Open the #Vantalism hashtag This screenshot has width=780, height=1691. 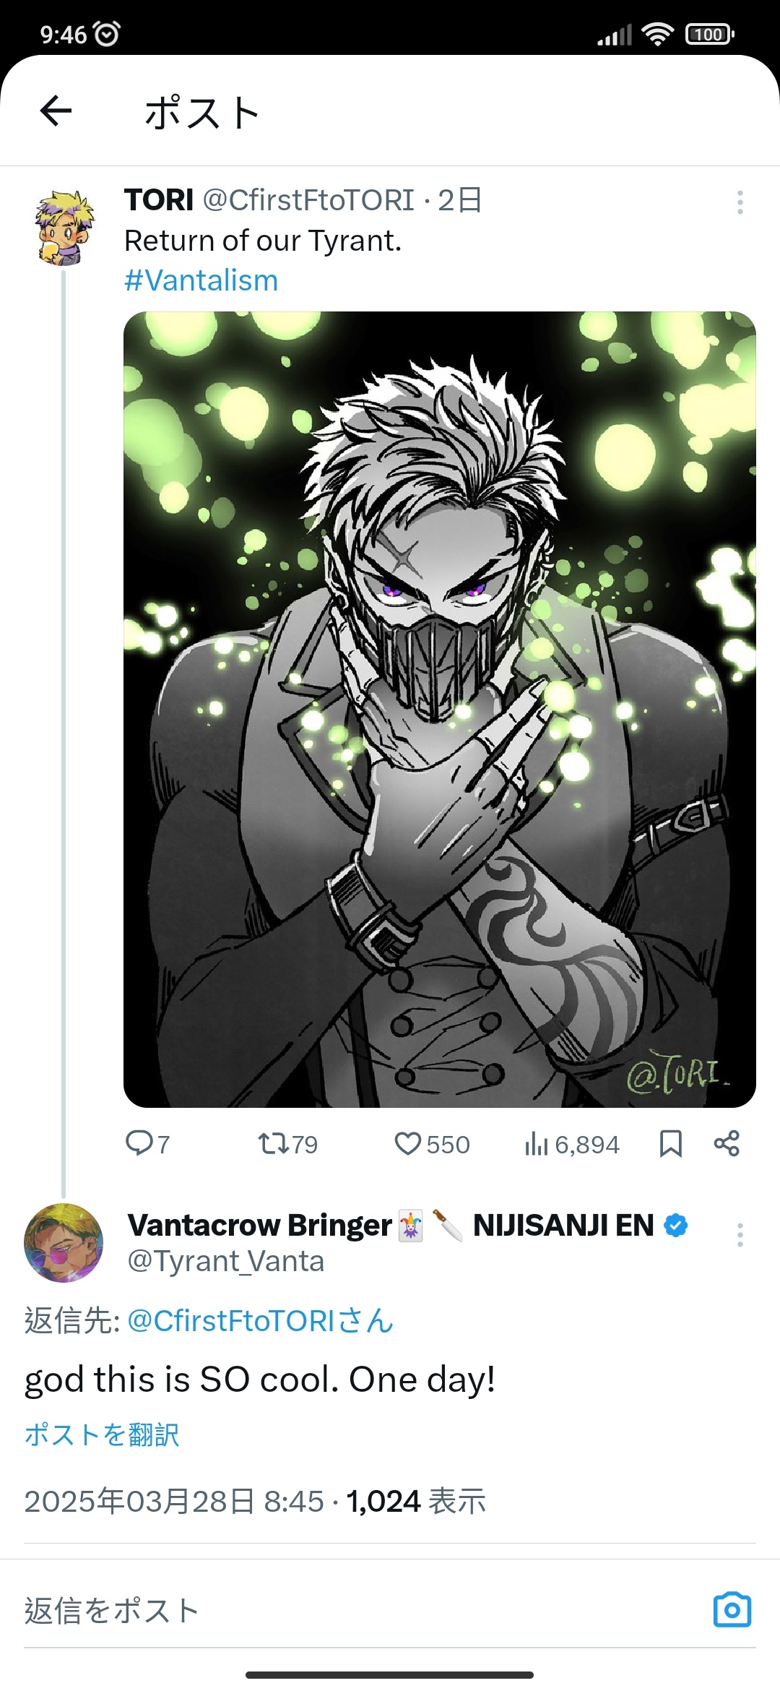[201, 280]
